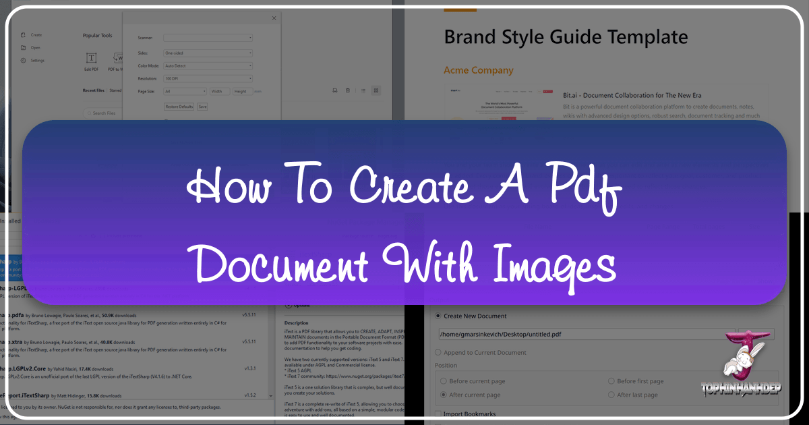Switch to the Starred files tab
Screen dimensions: 809x425
pyautogui.click(x=116, y=90)
